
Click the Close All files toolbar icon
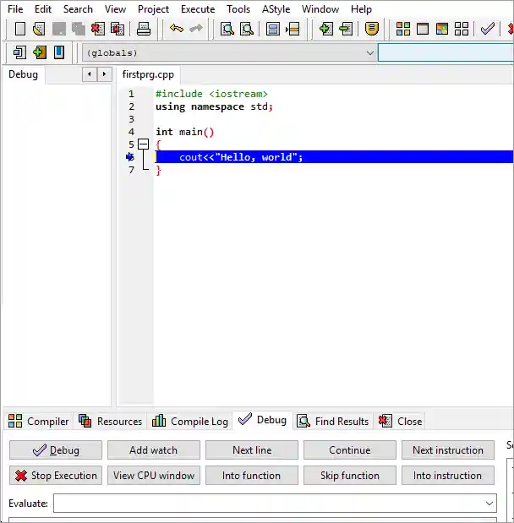(x=118, y=29)
